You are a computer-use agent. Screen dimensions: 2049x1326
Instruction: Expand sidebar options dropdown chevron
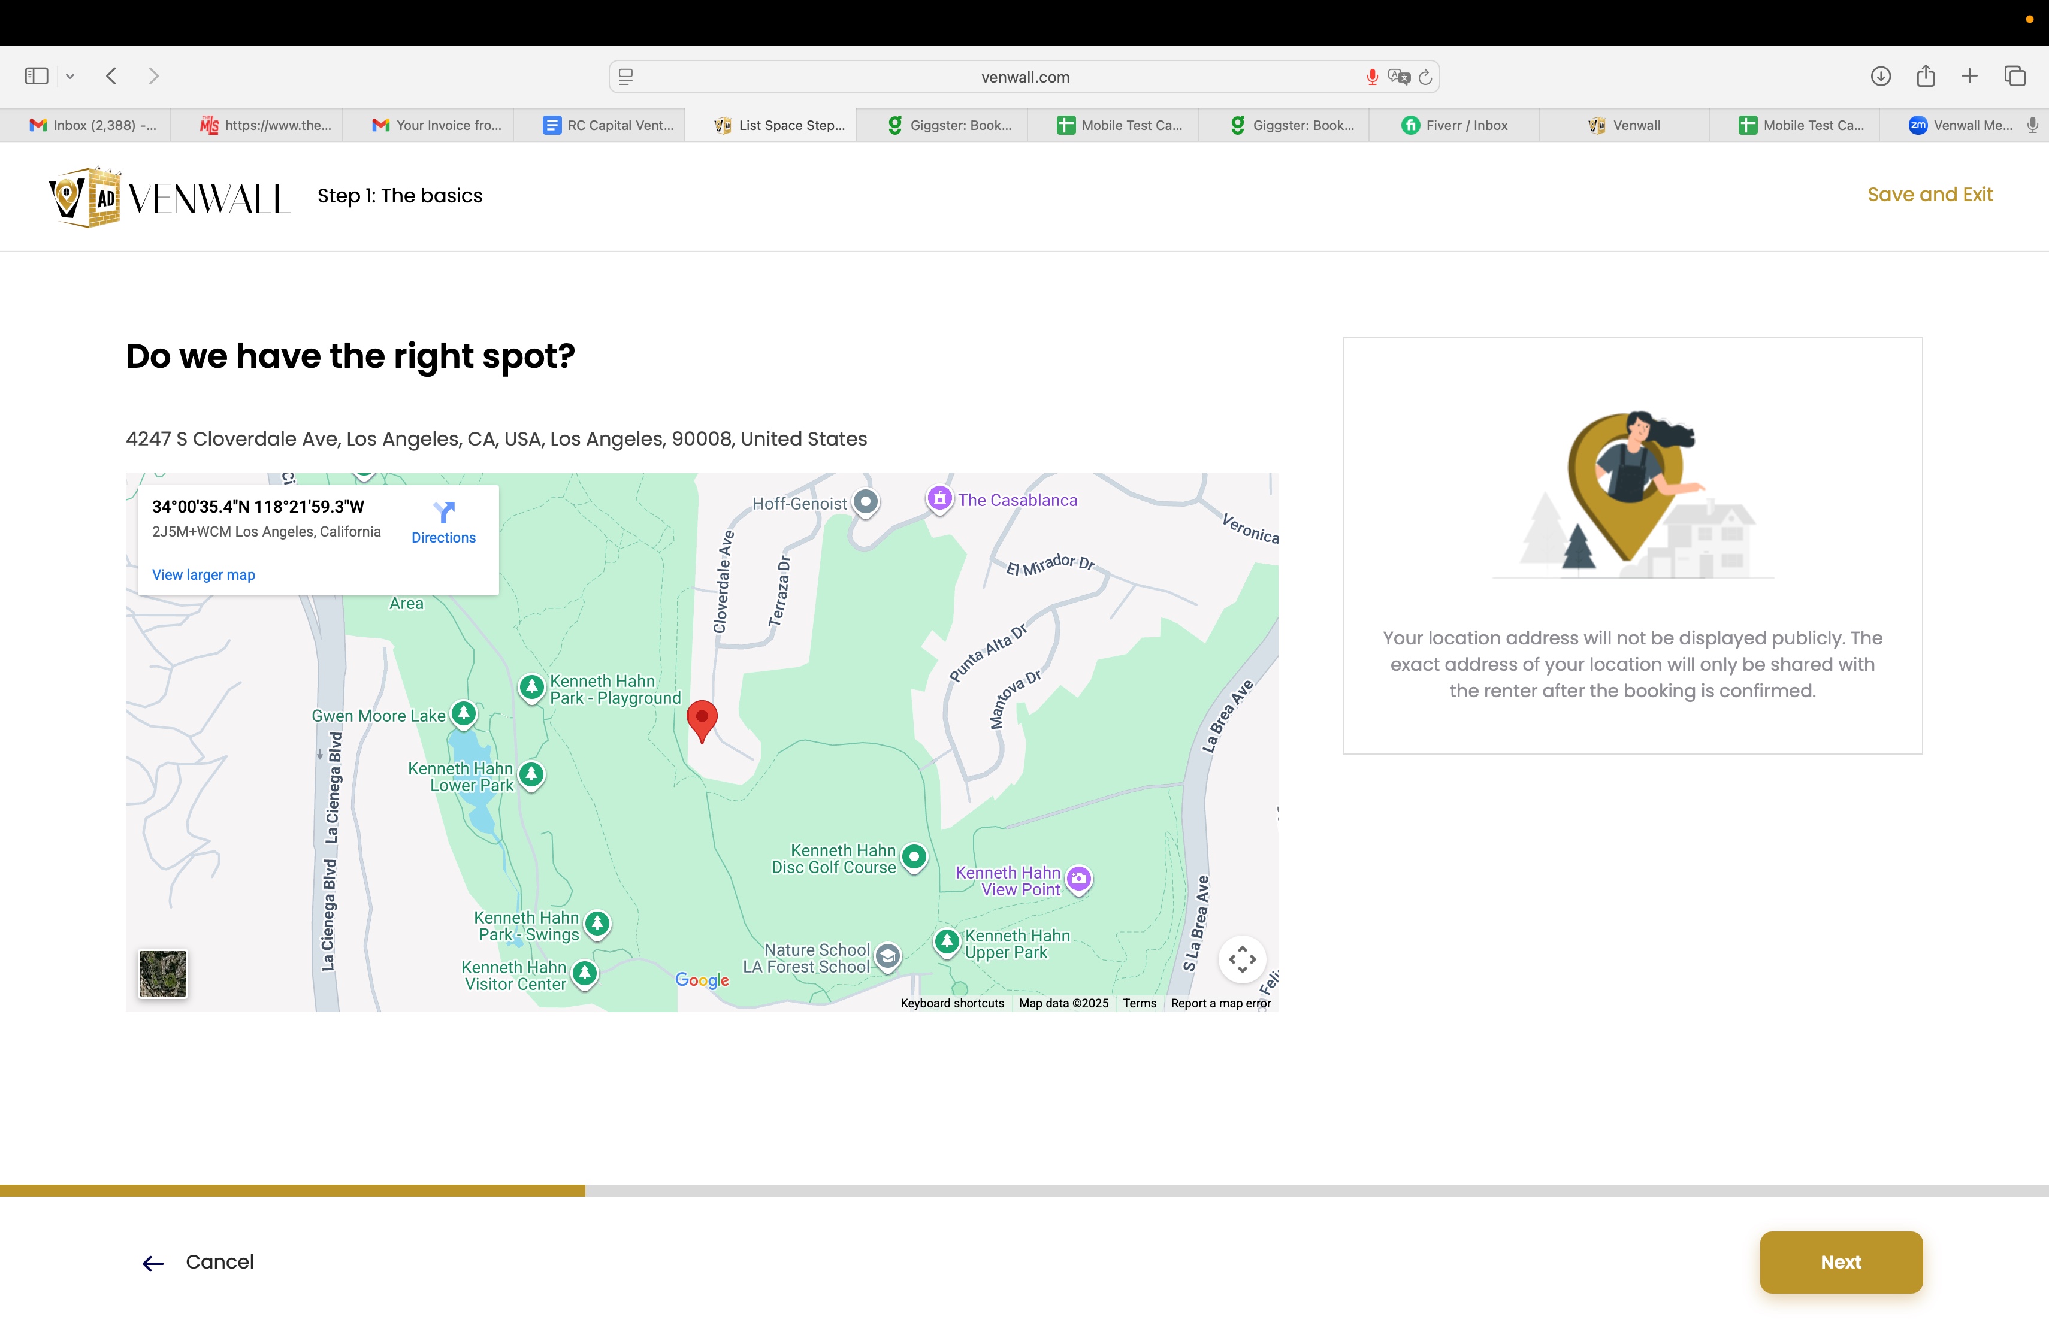pos(71,77)
